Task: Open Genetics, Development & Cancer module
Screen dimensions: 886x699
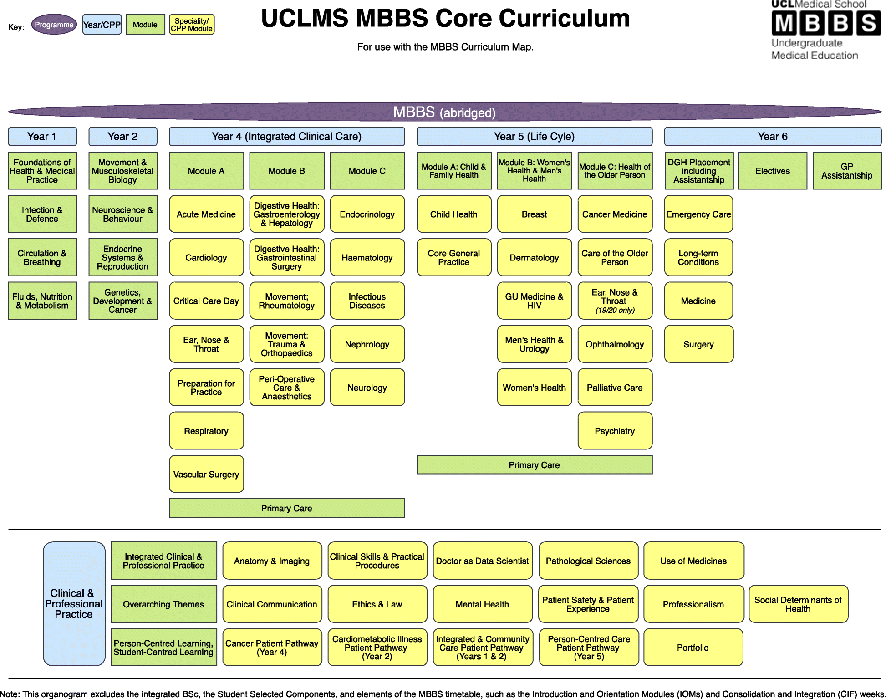Action: click(x=123, y=301)
